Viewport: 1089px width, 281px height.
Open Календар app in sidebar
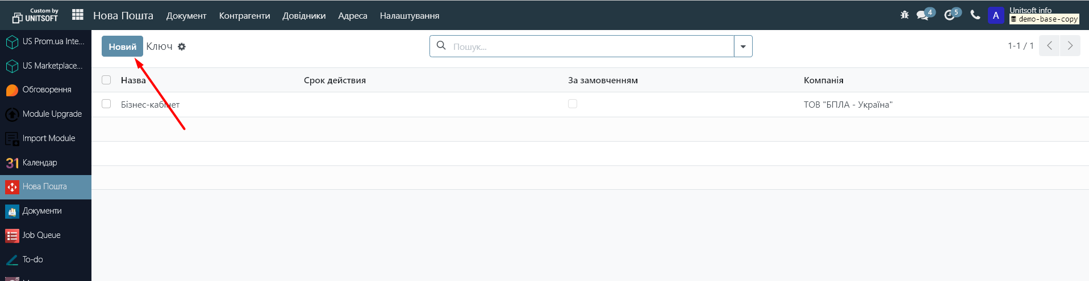[x=45, y=163]
